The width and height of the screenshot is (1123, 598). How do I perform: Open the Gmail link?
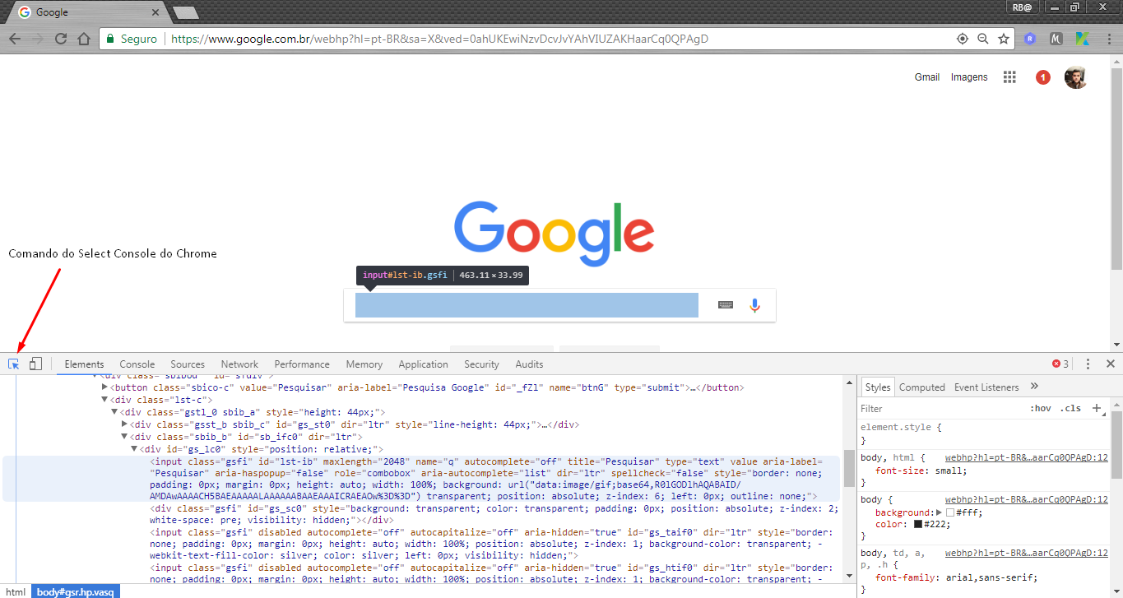click(x=927, y=77)
